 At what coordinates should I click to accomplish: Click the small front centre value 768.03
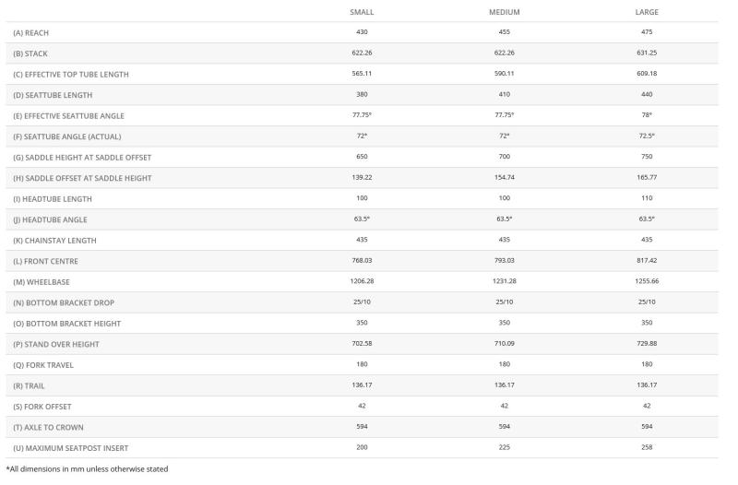[362, 261]
